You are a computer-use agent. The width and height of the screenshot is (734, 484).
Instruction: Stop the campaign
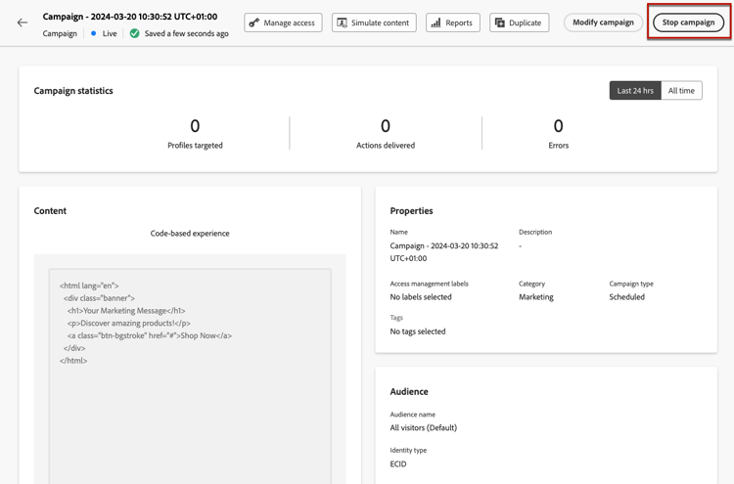[x=688, y=22]
